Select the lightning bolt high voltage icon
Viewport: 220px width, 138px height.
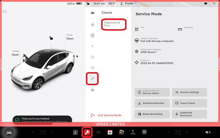tap(93, 46)
